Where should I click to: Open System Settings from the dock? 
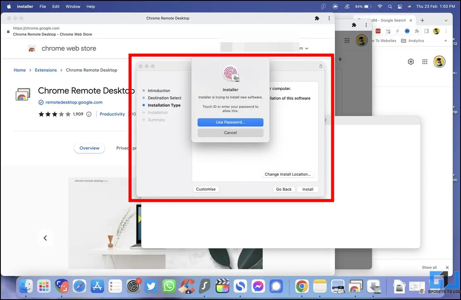point(133,286)
